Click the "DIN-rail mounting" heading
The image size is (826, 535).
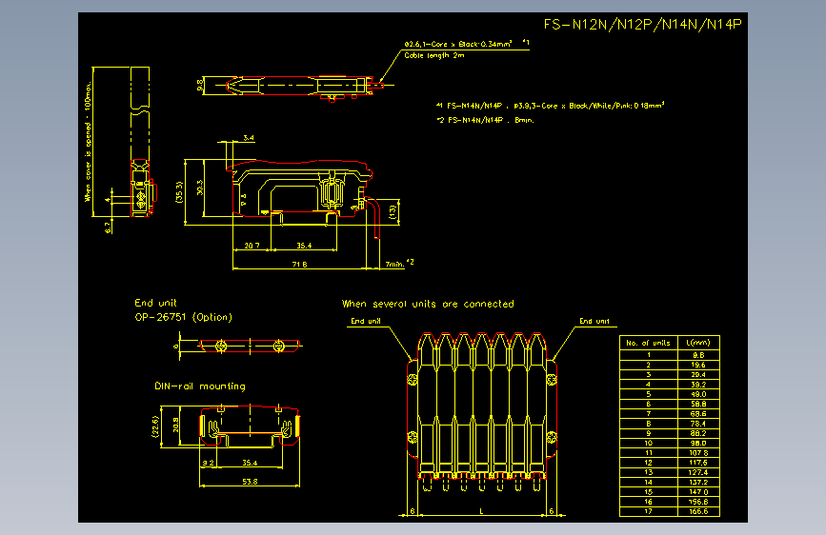pyautogui.click(x=200, y=386)
